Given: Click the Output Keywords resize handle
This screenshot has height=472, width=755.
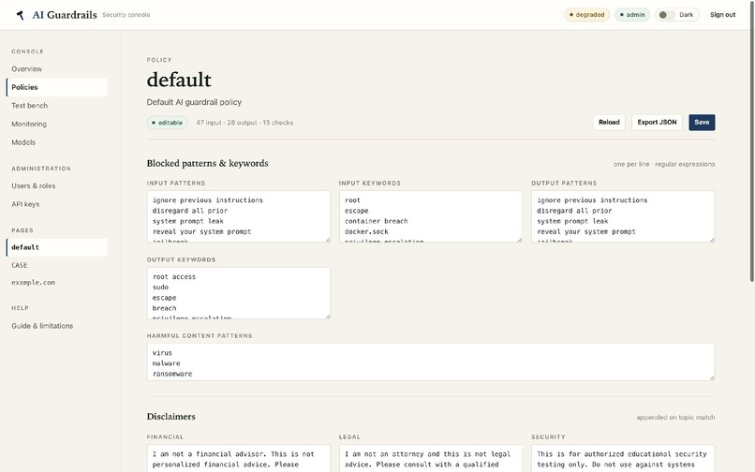Looking at the screenshot, I should point(328,316).
